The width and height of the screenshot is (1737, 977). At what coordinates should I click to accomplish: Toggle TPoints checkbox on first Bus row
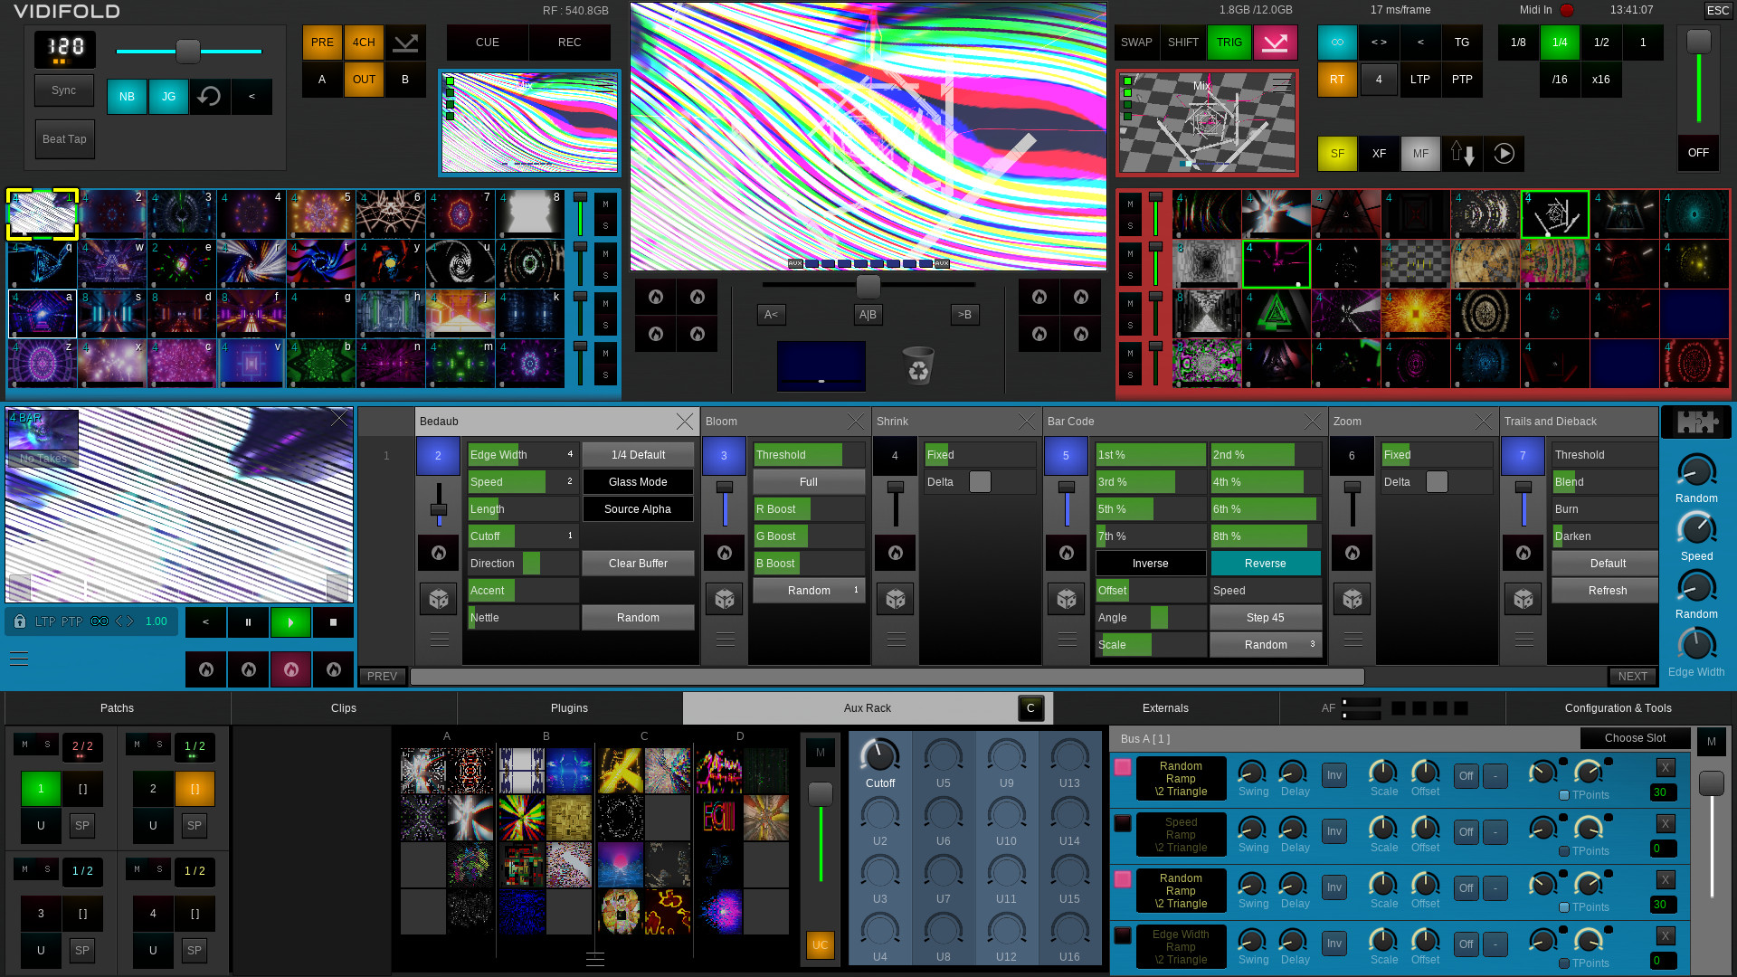1564,795
